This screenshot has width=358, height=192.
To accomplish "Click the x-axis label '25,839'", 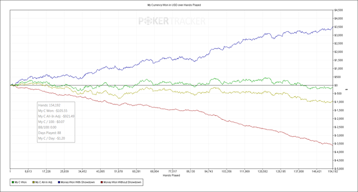I will point(64,171).
